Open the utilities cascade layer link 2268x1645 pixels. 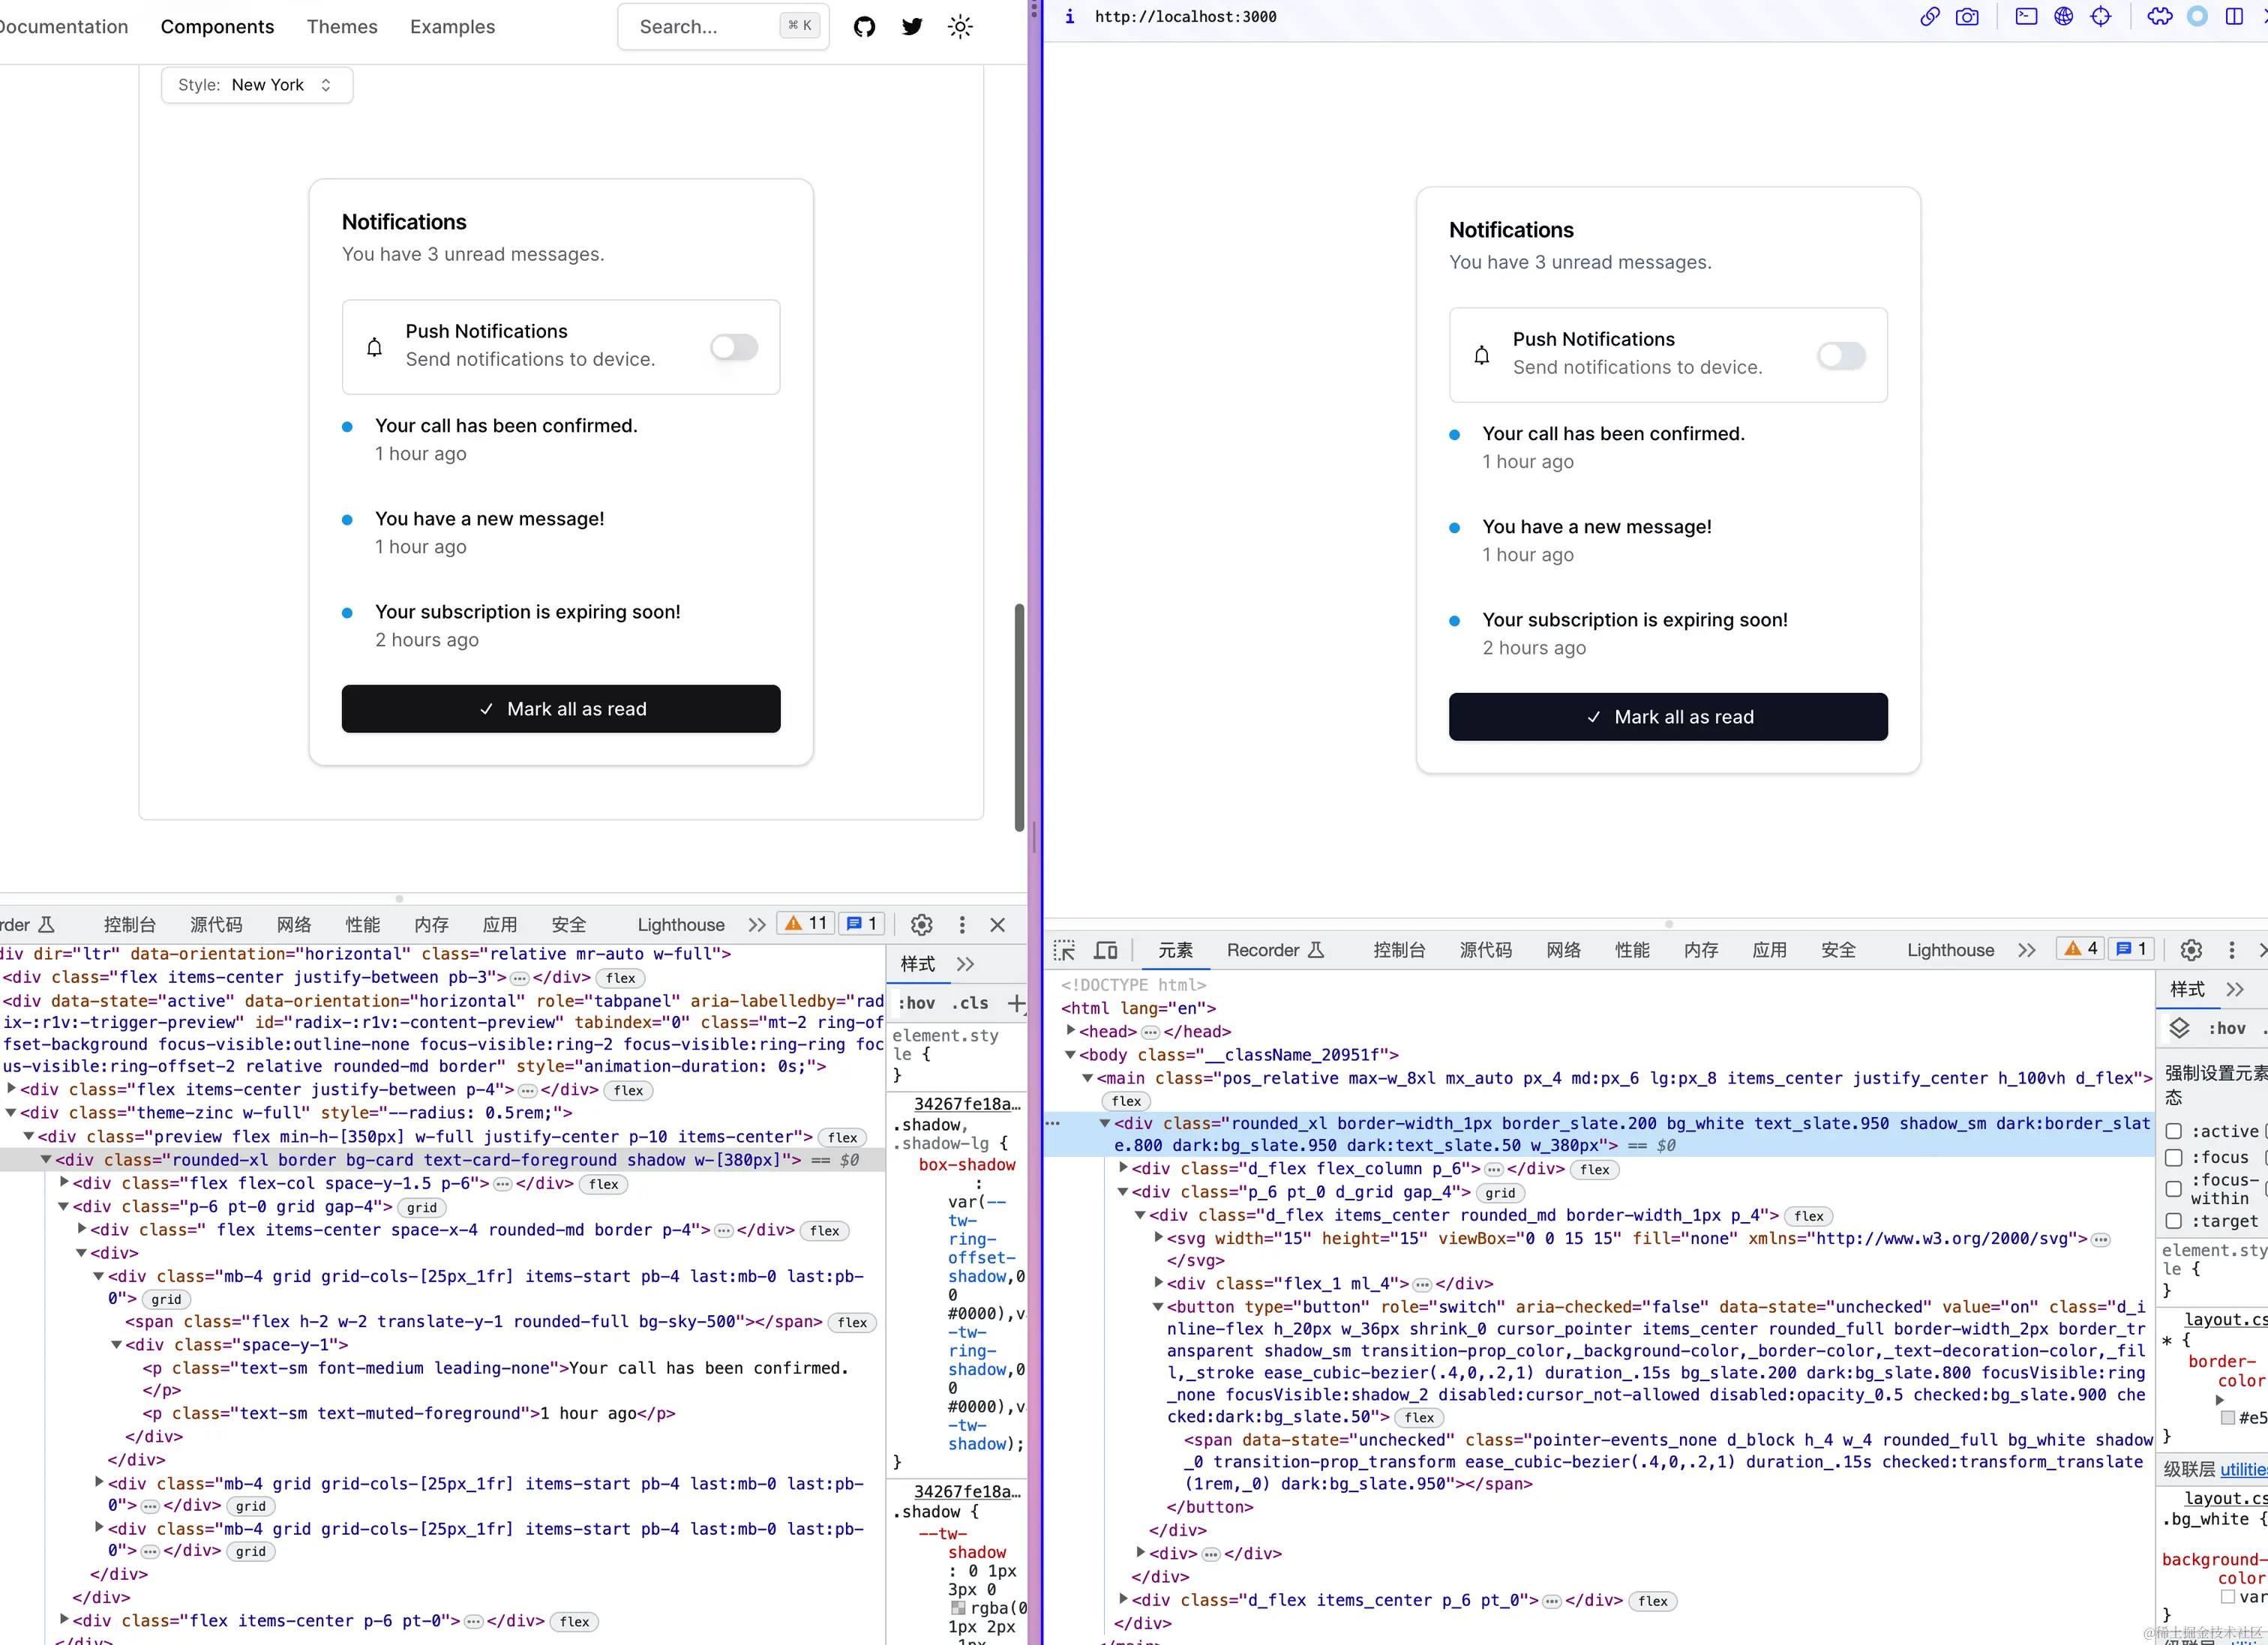[2242, 1468]
